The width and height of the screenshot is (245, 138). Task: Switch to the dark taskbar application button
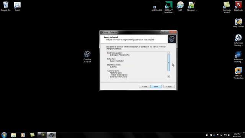(x=42, y=135)
